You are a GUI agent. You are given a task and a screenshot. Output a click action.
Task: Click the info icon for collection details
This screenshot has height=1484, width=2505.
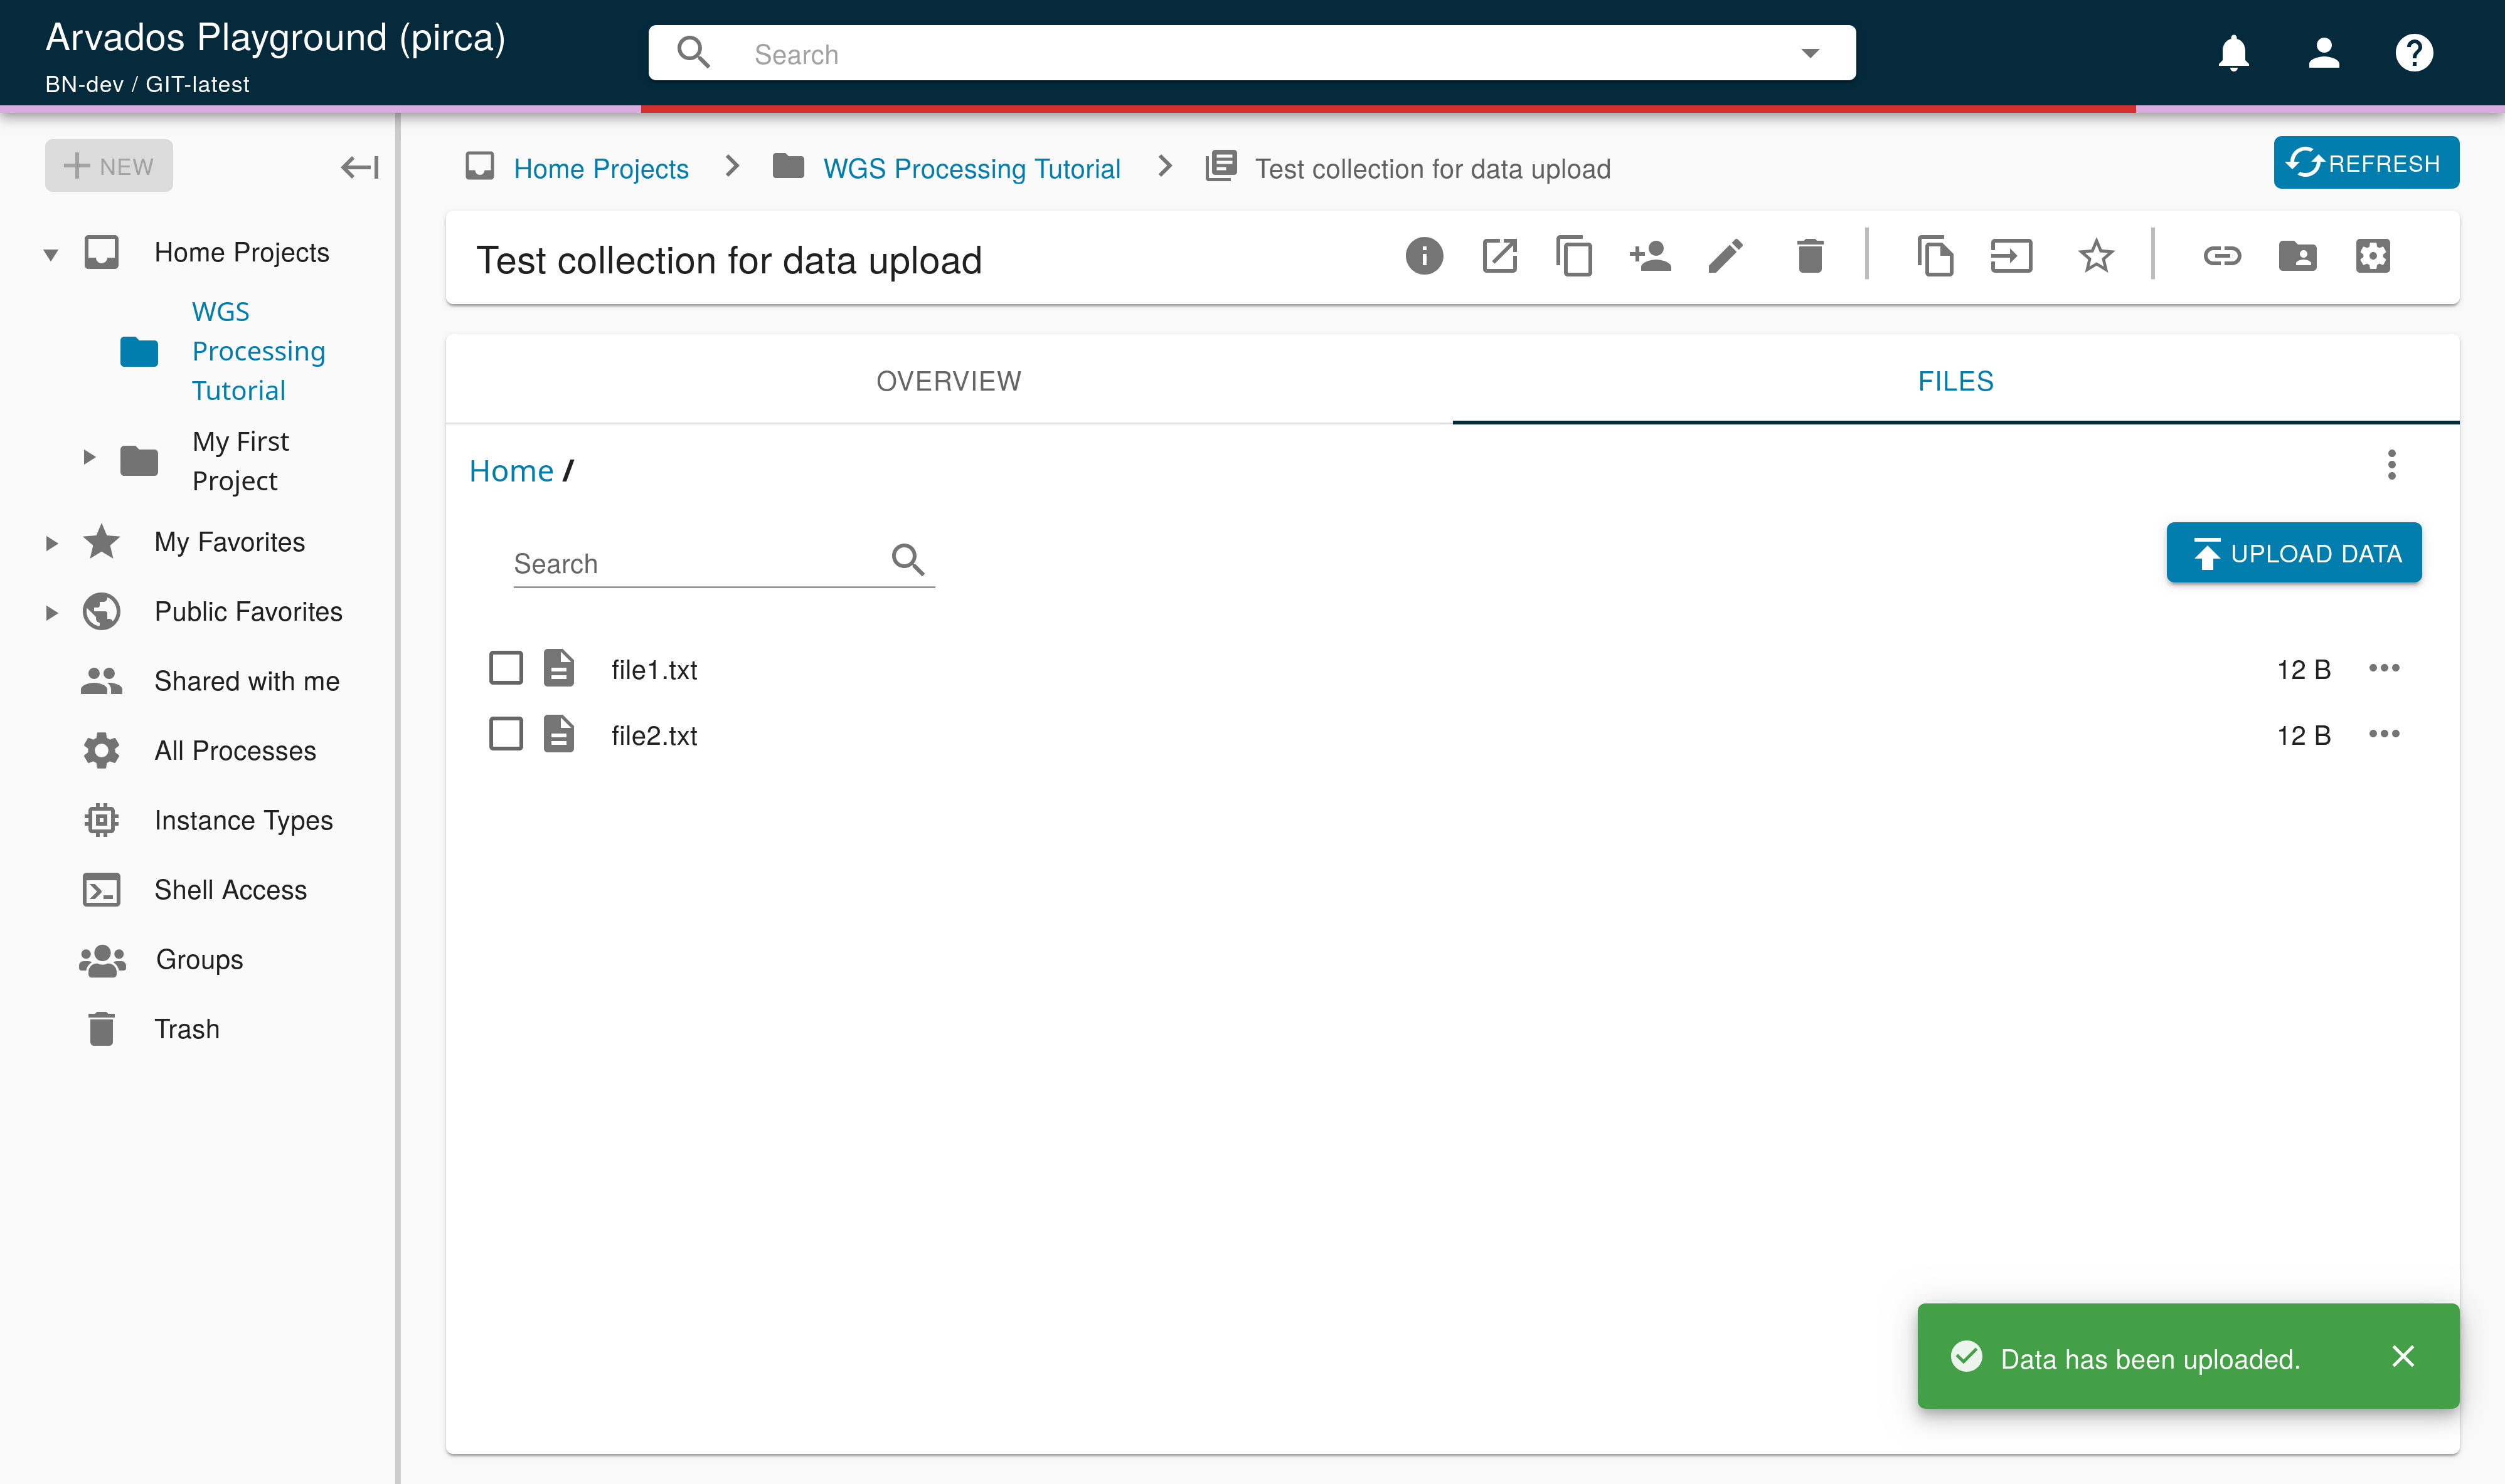(1423, 256)
